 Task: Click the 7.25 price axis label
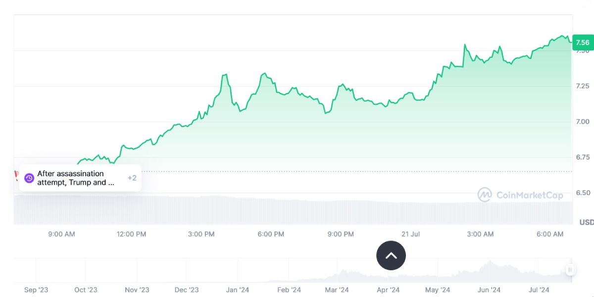(582, 86)
